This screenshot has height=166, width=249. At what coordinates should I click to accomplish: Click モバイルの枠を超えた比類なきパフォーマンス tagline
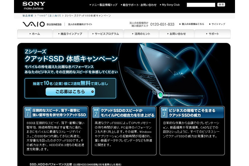(59, 67)
